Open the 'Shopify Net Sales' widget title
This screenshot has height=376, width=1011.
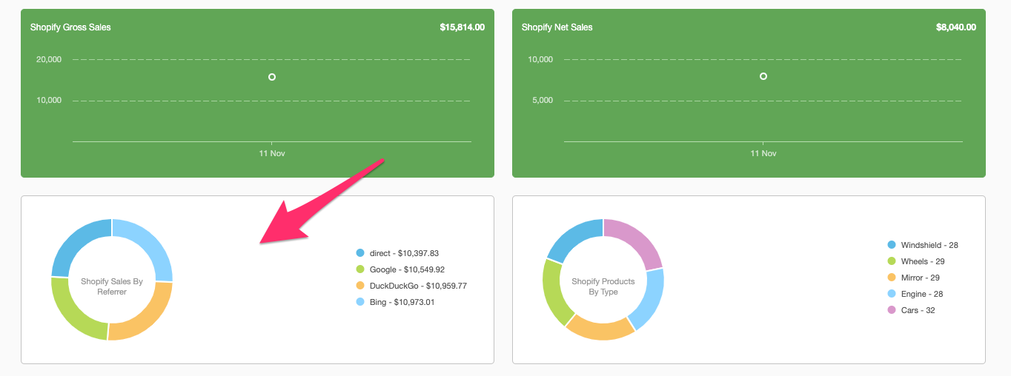557,27
